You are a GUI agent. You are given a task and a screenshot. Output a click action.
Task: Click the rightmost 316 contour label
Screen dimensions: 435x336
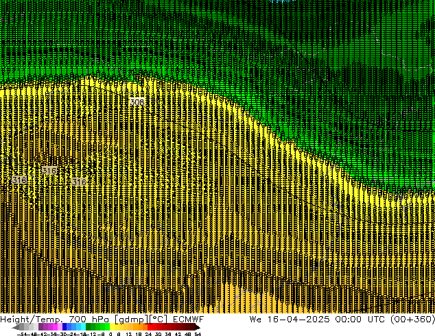point(79,182)
